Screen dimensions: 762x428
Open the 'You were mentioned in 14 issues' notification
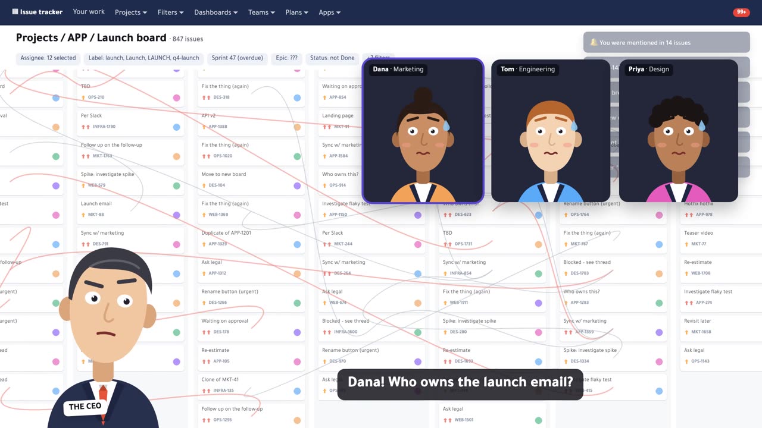pos(667,43)
